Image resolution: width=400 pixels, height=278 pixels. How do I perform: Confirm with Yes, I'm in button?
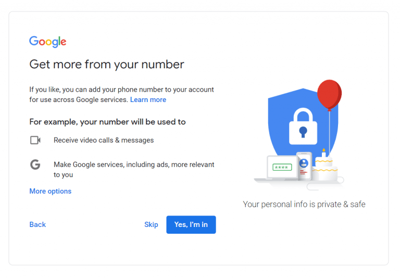click(191, 225)
